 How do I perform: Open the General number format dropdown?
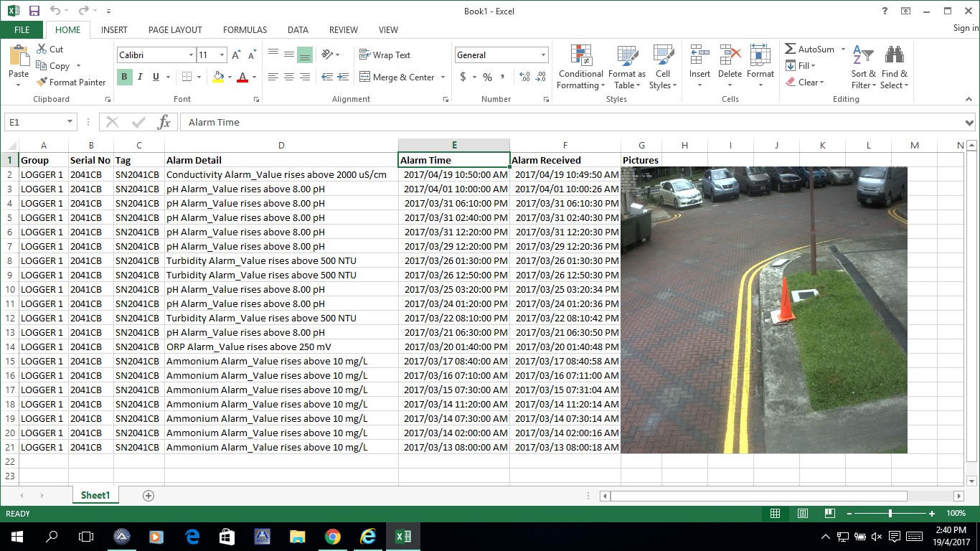click(x=543, y=55)
